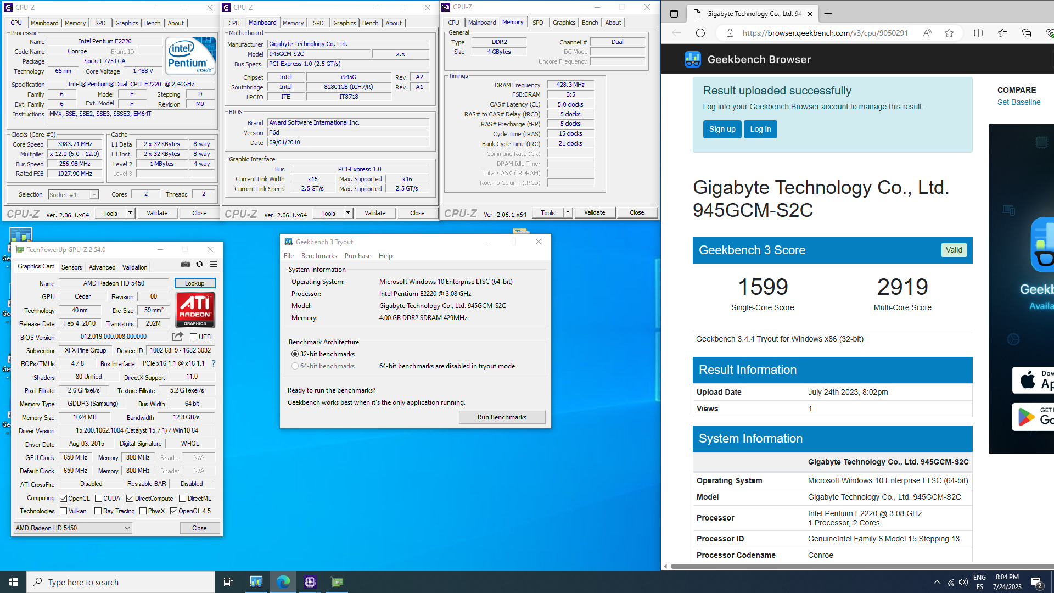The image size is (1054, 593).
Task: Click the Set Baseline link
Action: pyautogui.click(x=1019, y=102)
